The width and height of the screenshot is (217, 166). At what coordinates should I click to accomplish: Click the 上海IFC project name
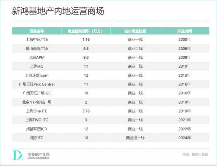[37, 66]
